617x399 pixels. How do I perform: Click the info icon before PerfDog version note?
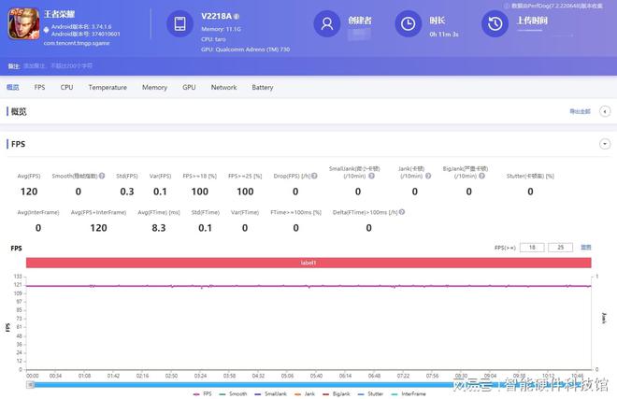(x=507, y=6)
